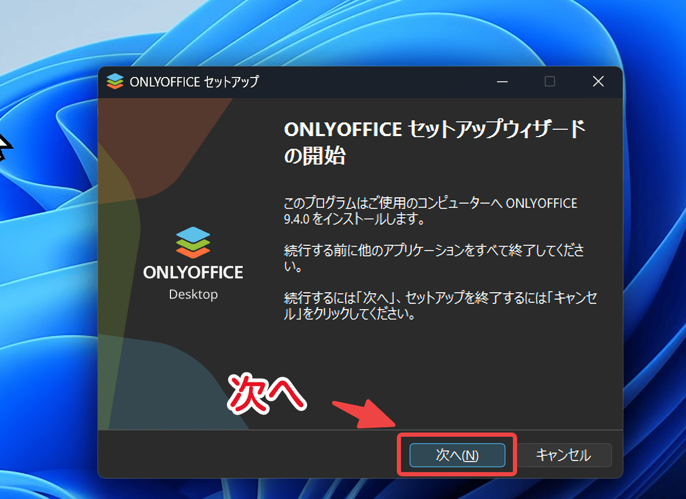This screenshot has height=499, width=686.
Task: Click the ONLYOFFICE Desktop layered logo
Action: (x=193, y=243)
